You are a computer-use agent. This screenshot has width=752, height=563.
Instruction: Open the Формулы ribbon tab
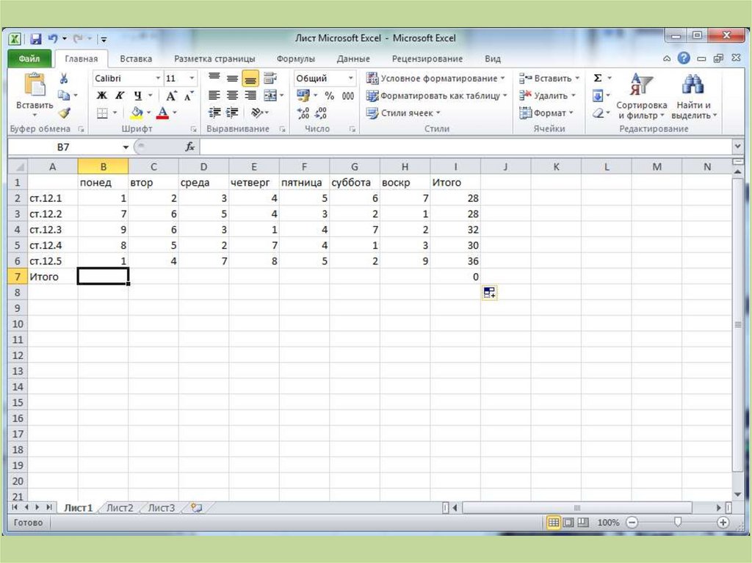point(295,59)
